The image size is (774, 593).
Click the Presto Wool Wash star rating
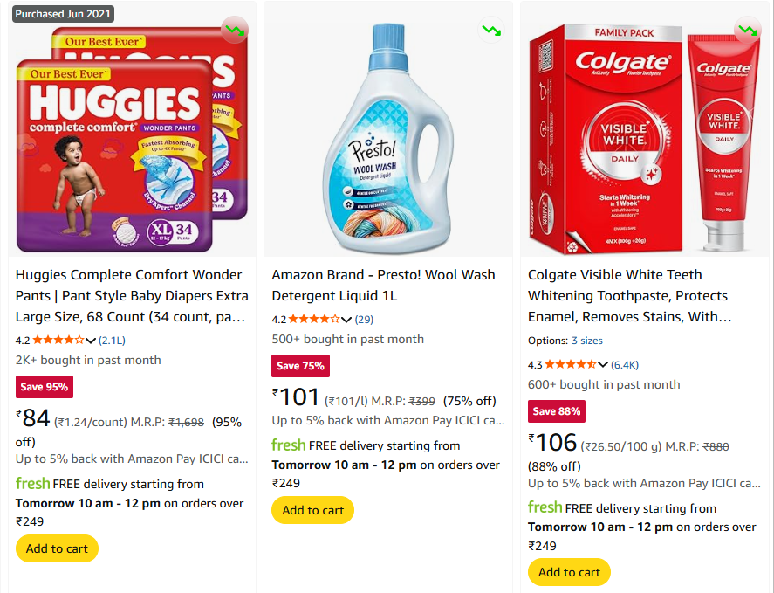click(314, 319)
